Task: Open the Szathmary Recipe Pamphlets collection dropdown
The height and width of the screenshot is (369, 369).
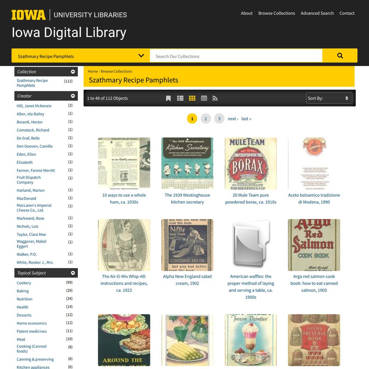Action: pos(80,56)
